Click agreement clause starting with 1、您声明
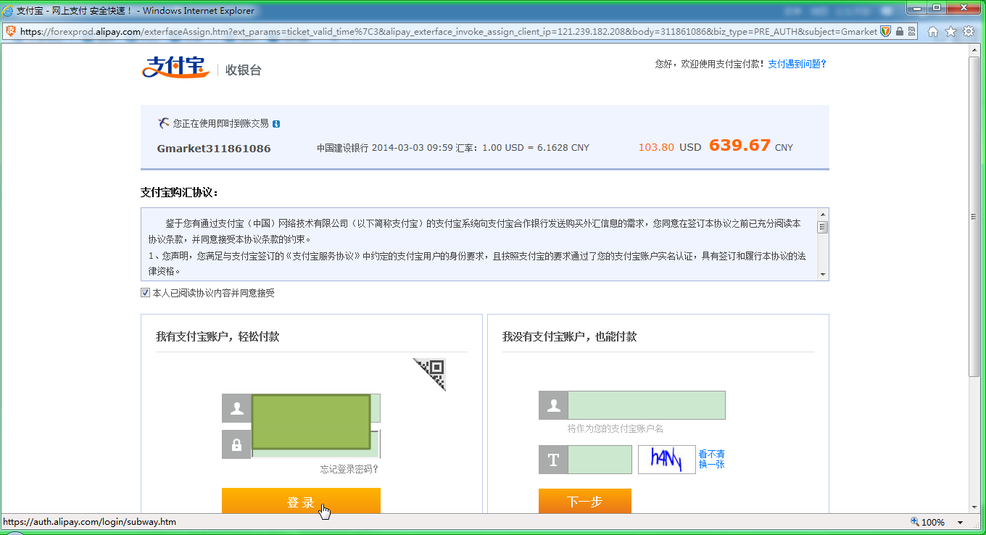986x535 pixels. coord(477,263)
